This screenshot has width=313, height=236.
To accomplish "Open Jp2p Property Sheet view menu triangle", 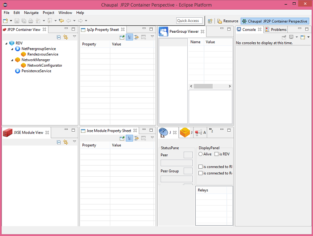I will click(152, 36).
